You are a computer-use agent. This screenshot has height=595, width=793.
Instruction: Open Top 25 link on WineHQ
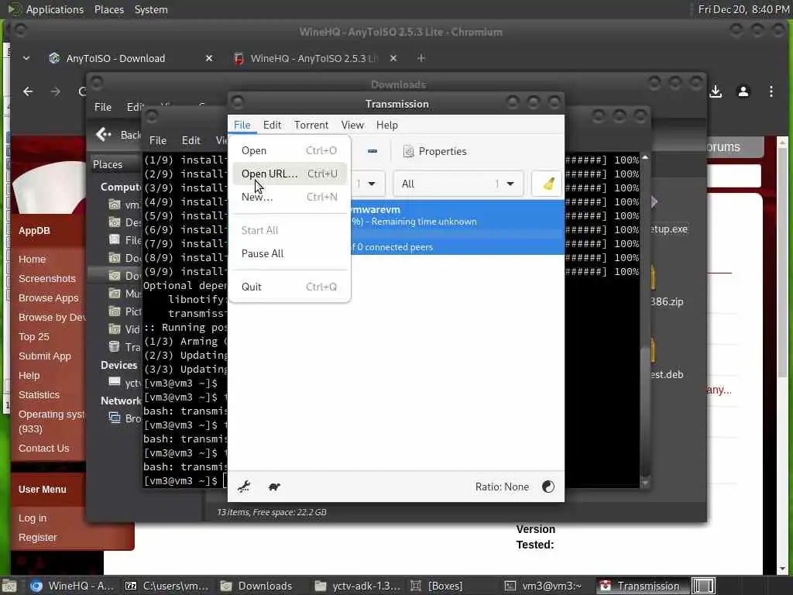tap(34, 336)
